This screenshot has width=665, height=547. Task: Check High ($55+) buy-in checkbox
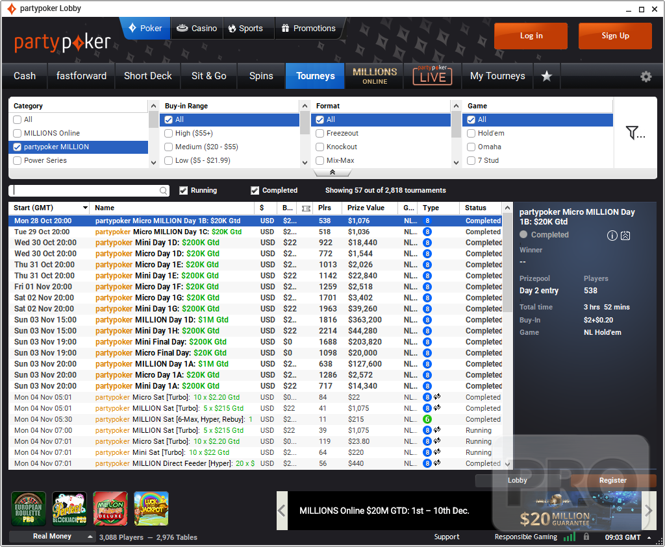click(168, 134)
